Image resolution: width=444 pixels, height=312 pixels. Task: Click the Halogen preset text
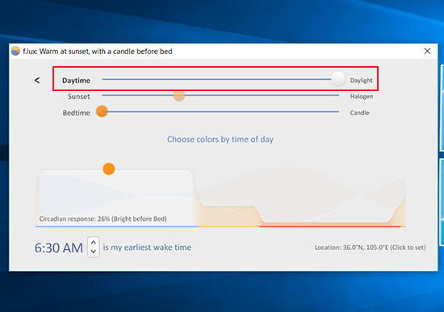click(362, 97)
